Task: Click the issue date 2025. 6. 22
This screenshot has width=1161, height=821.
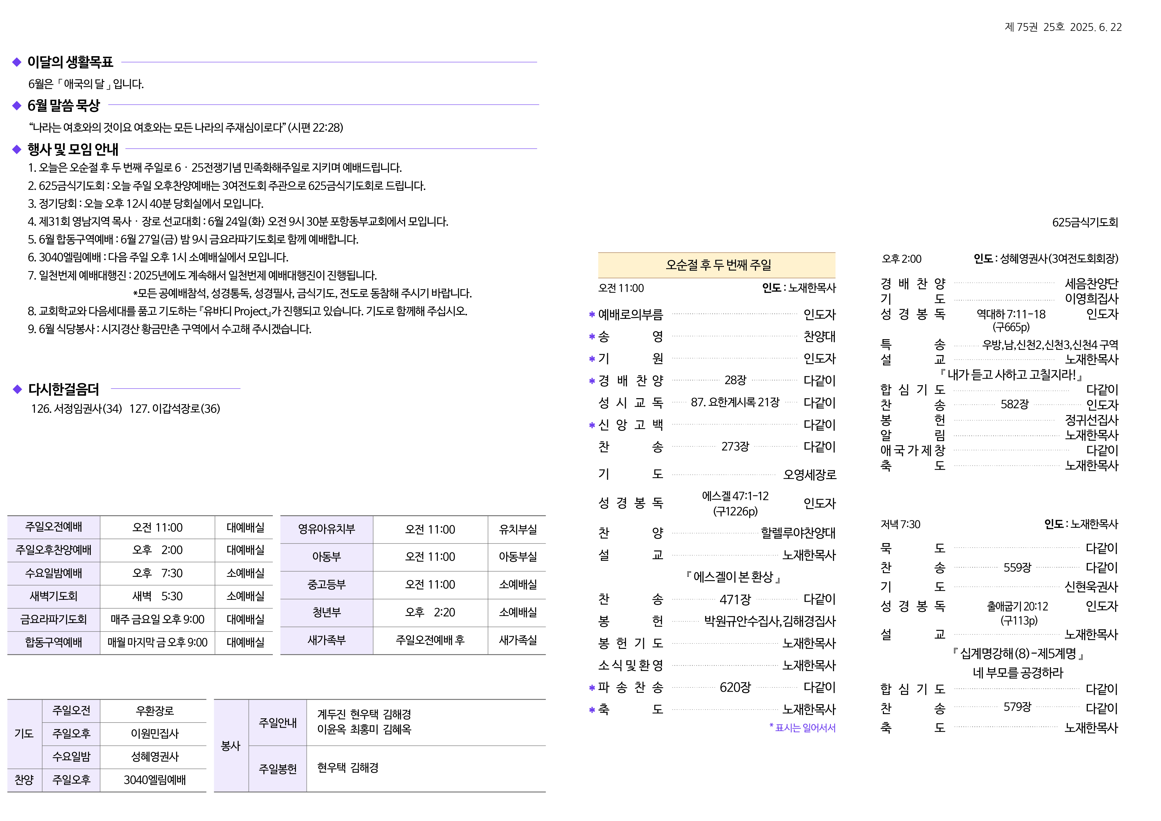Action: coord(1095,27)
